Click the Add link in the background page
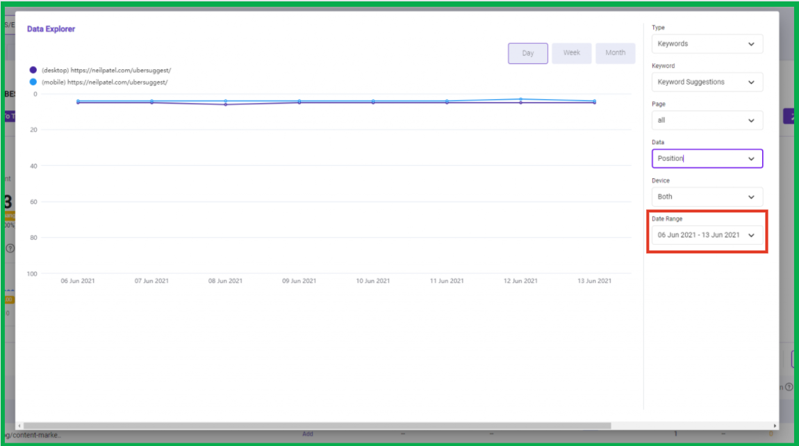 pos(308,434)
